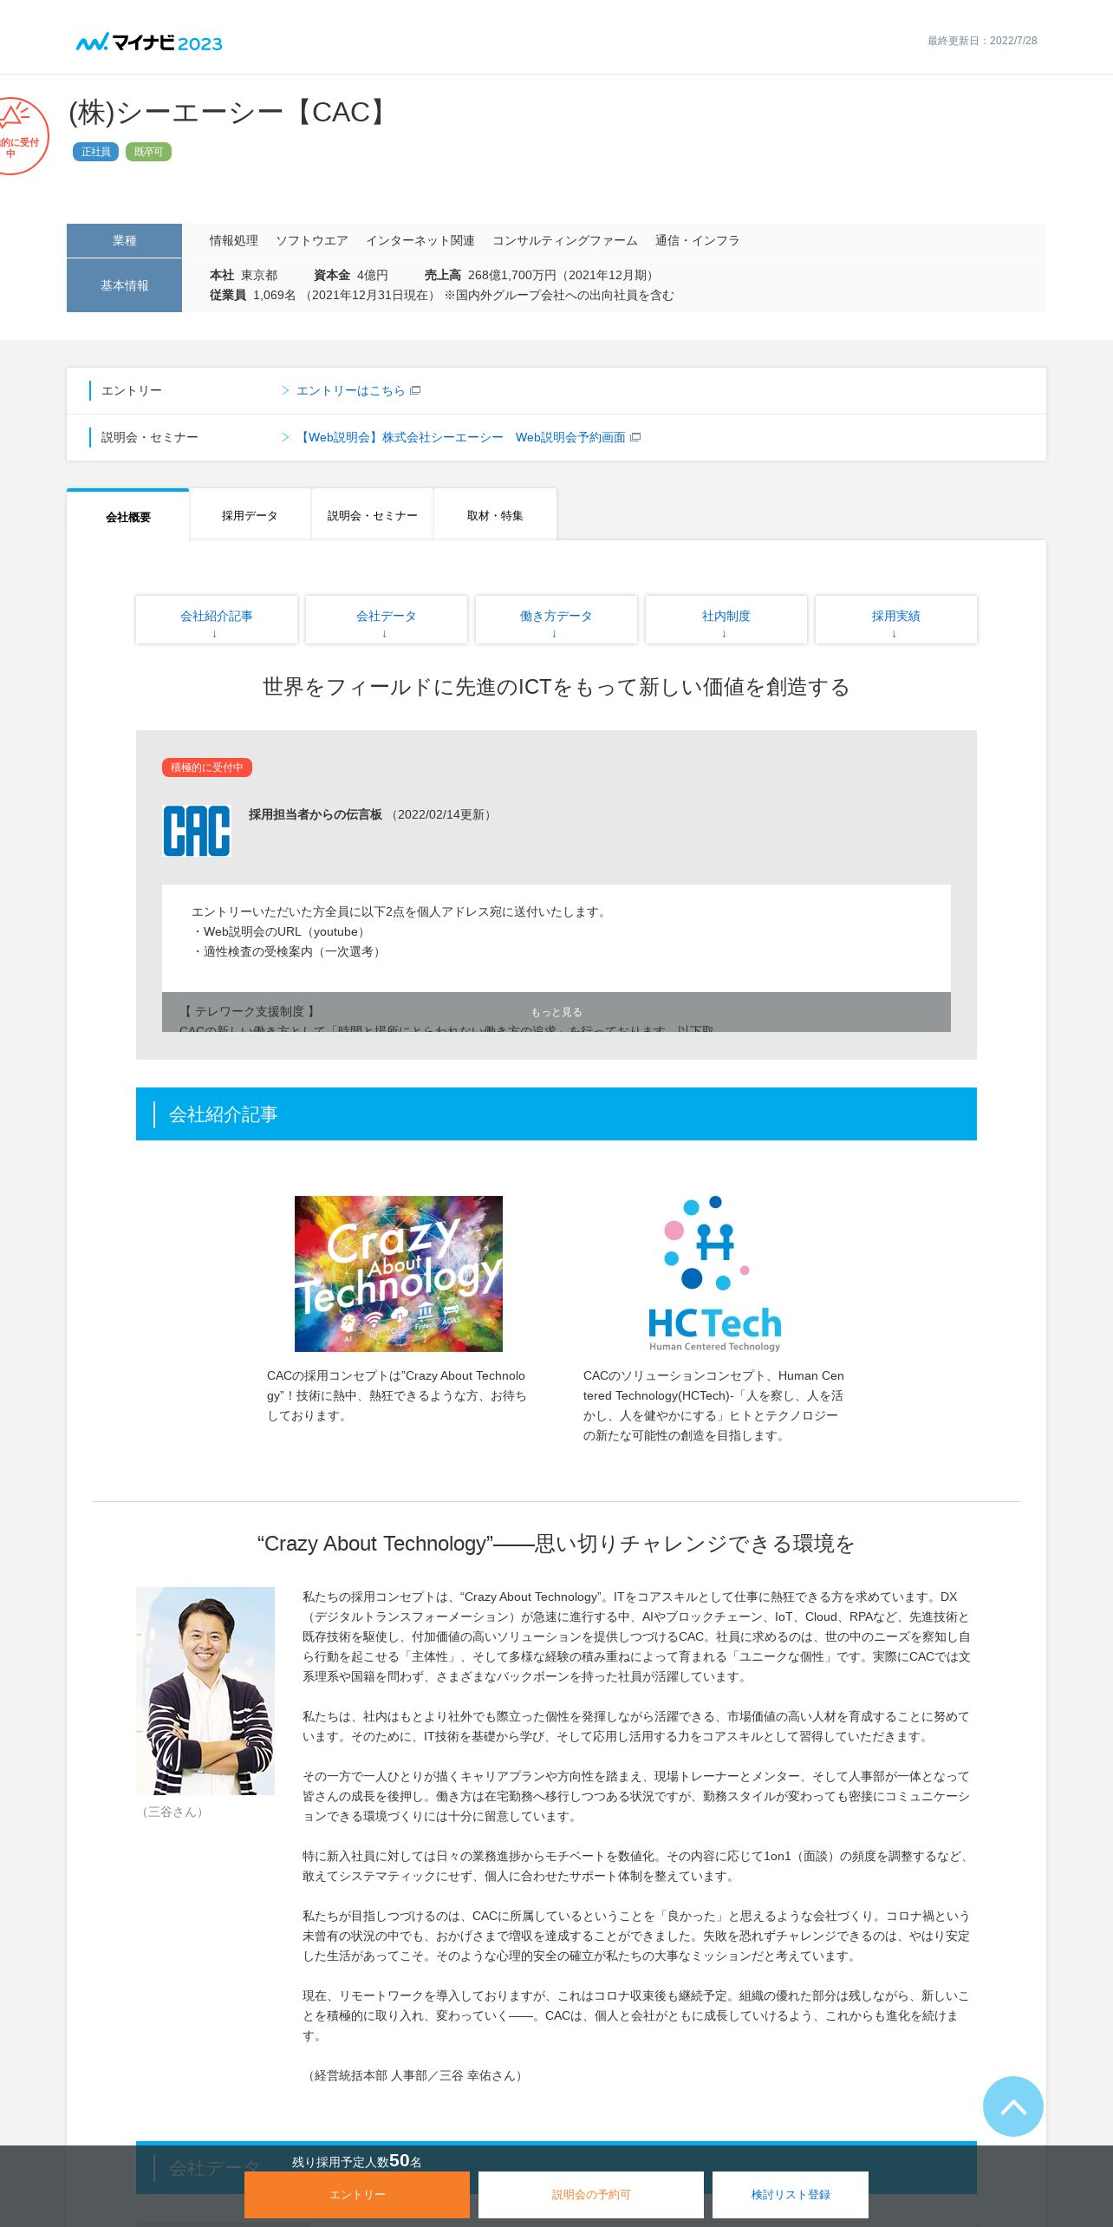Click the 情報処理 industry text
The image size is (1113, 2227).
pos(234,240)
